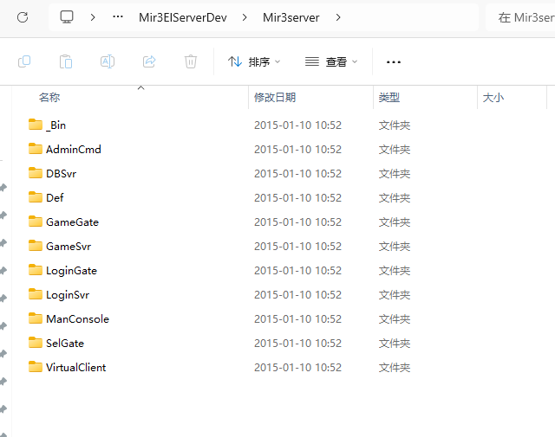Expand chevron after Mir3EIServerDev
This screenshot has width=555, height=437.
245,17
